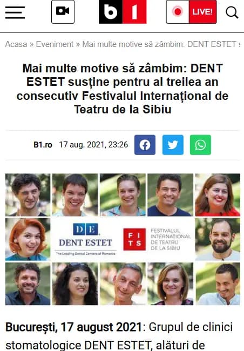Click the red-haired woman's portrait
This screenshot has width=244, height=351.
28,239
